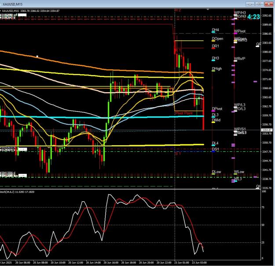
Task: Select the DPivot level label
Action: click(x=217, y=109)
